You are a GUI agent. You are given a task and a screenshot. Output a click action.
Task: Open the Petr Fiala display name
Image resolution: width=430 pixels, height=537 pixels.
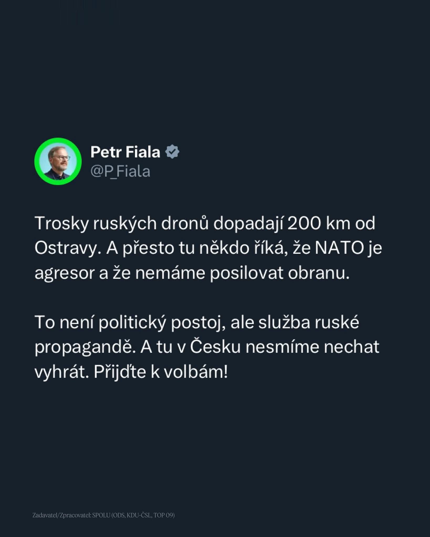point(125,152)
